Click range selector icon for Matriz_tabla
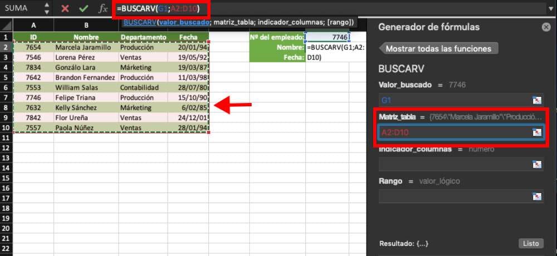 536,132
